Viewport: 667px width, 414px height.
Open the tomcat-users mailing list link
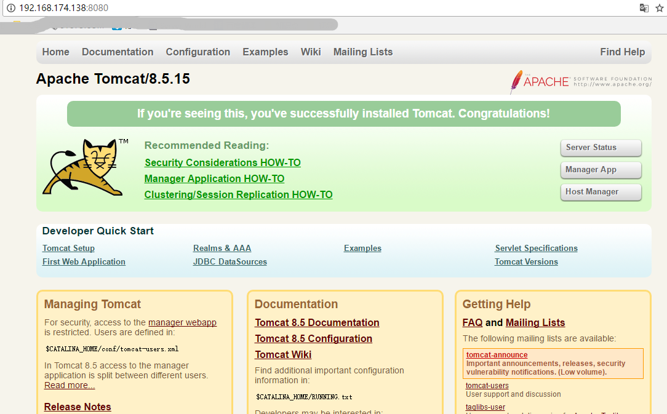(x=487, y=386)
